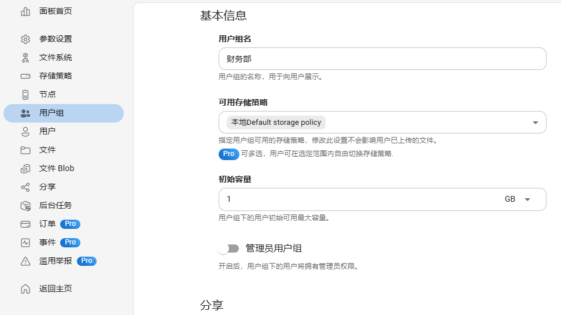Toggle the 管理员用户组 switch
Viewport: 561px width, 315px height.
tap(228, 249)
